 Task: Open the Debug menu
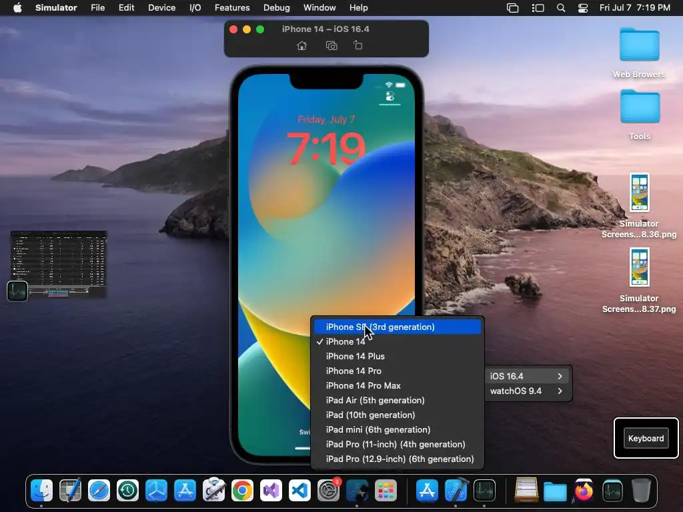coord(277,8)
